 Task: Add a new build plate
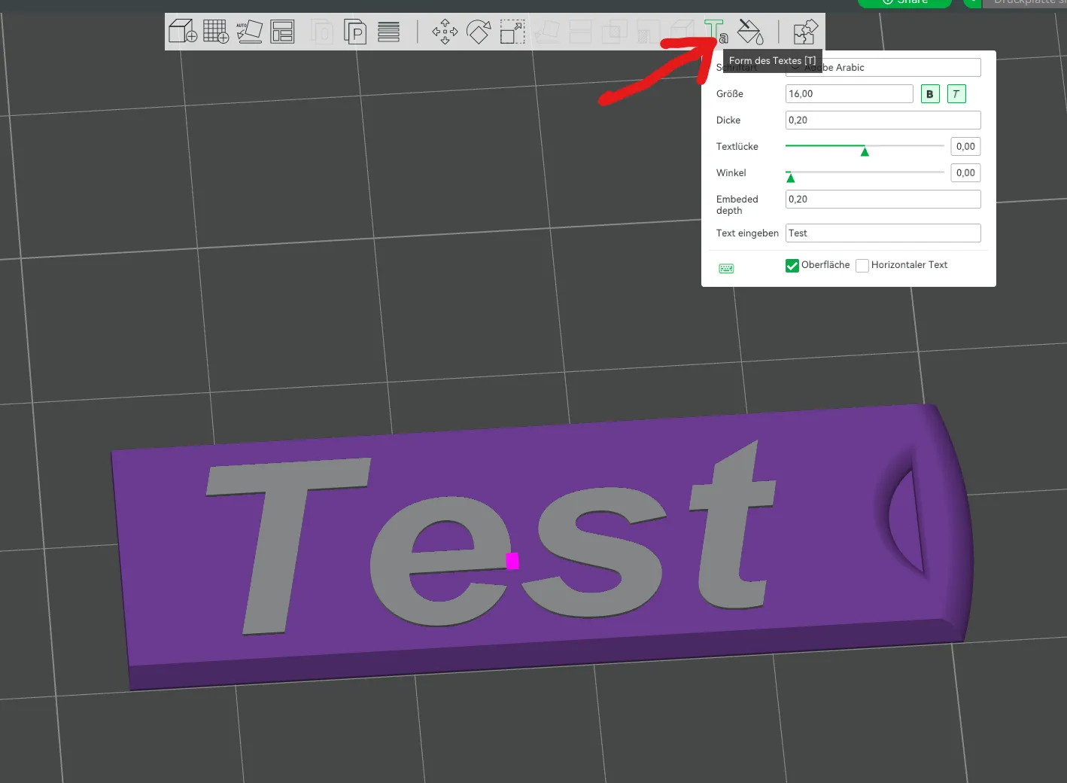coord(216,32)
